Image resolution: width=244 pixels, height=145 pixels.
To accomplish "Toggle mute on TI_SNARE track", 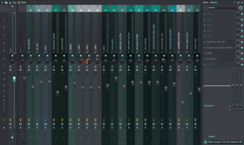I will [72, 56].
